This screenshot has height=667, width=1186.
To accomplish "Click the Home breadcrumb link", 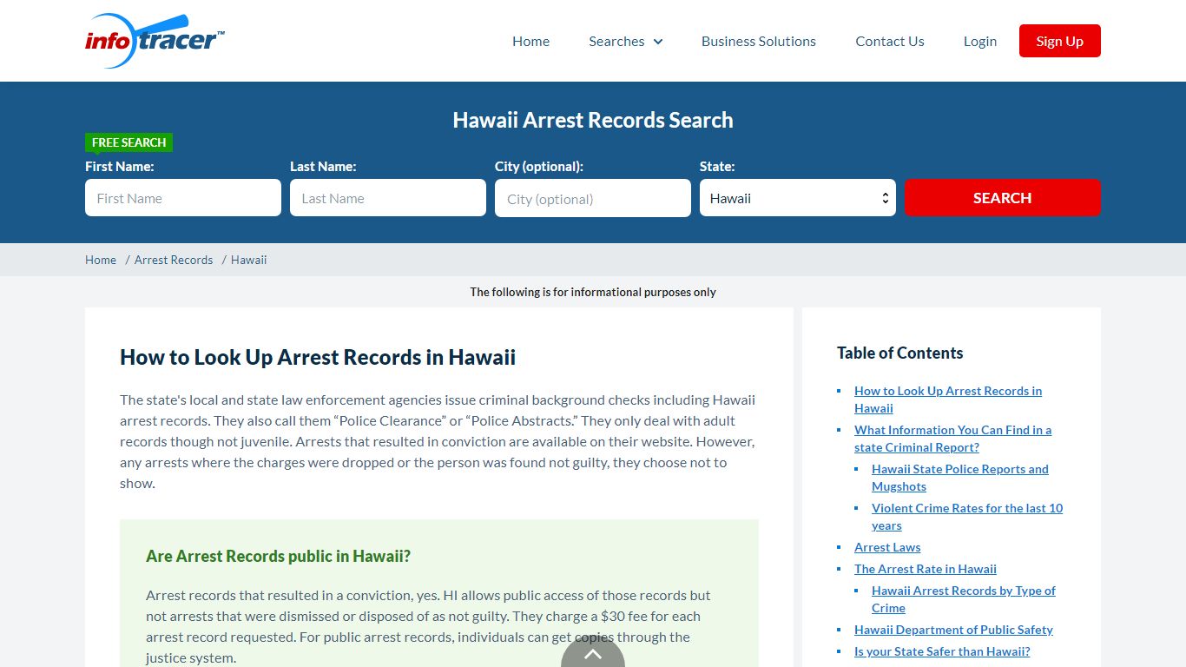I will click(101, 260).
